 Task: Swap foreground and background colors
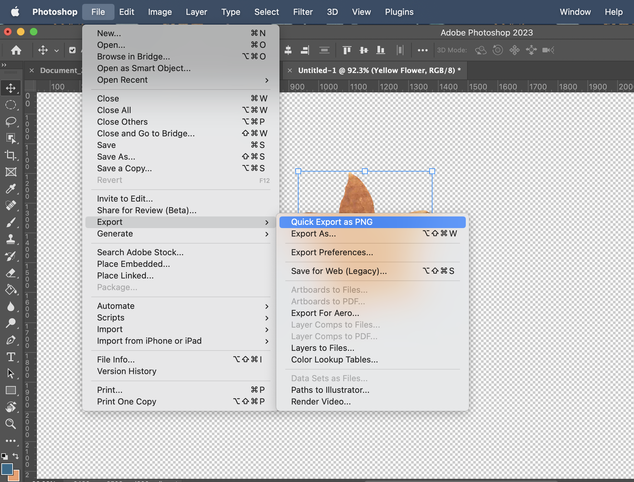point(16,456)
